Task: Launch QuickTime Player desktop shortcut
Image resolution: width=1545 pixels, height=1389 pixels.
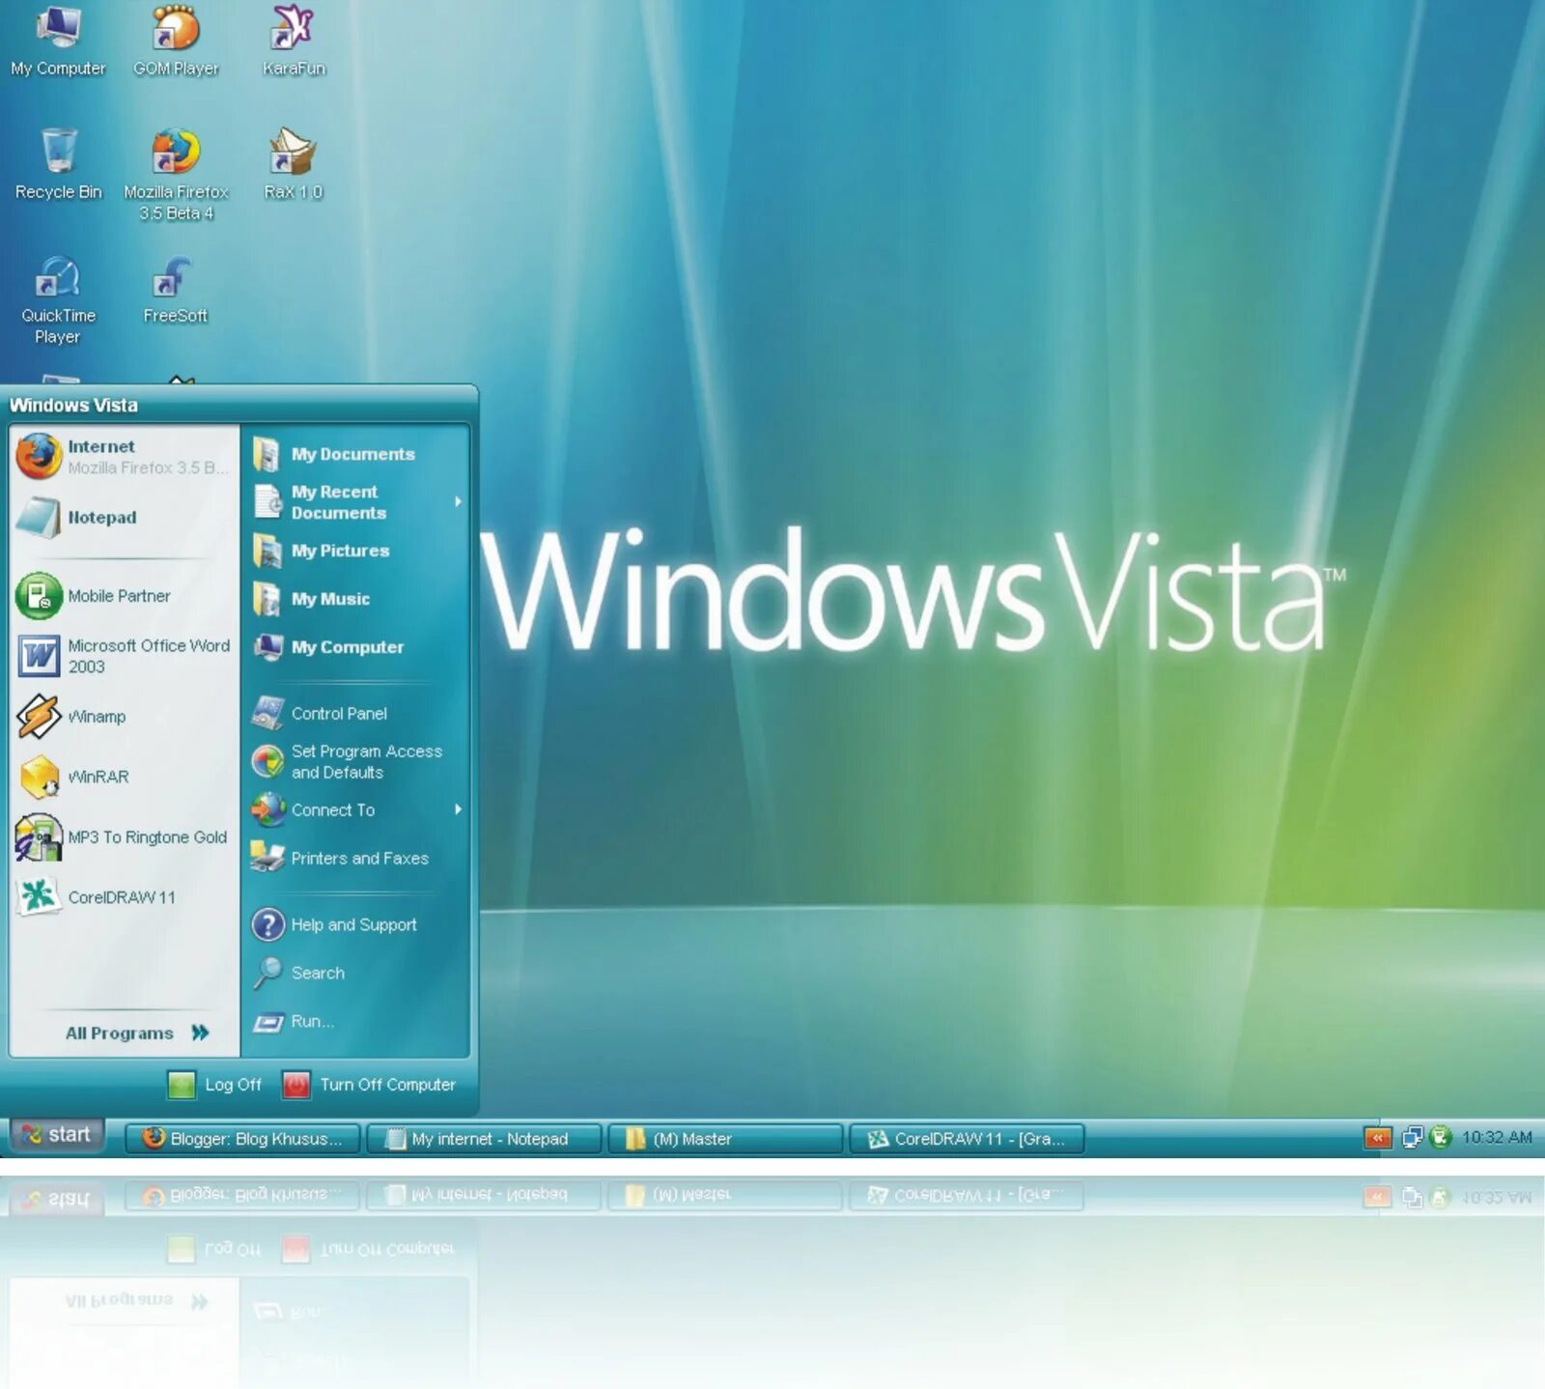Action: tap(58, 299)
